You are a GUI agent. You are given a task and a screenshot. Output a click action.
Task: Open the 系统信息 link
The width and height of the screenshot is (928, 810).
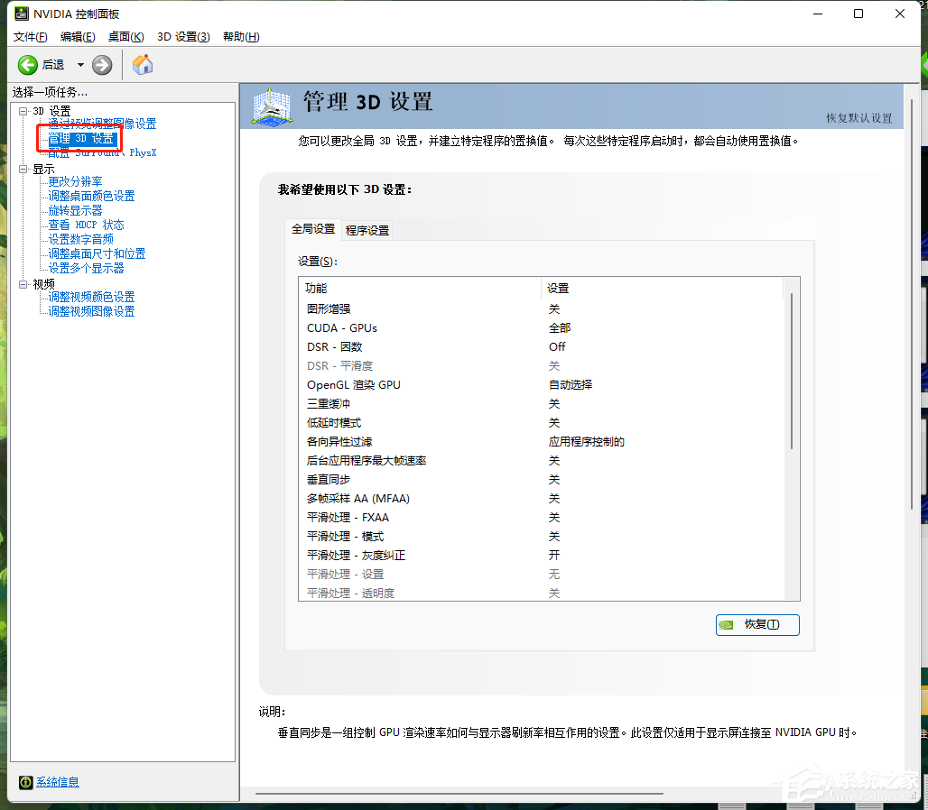pyautogui.click(x=57, y=782)
